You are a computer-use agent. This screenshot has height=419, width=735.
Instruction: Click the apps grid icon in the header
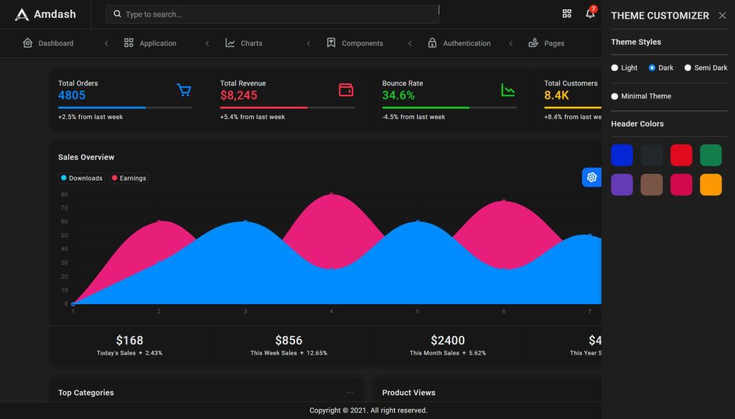[567, 14]
